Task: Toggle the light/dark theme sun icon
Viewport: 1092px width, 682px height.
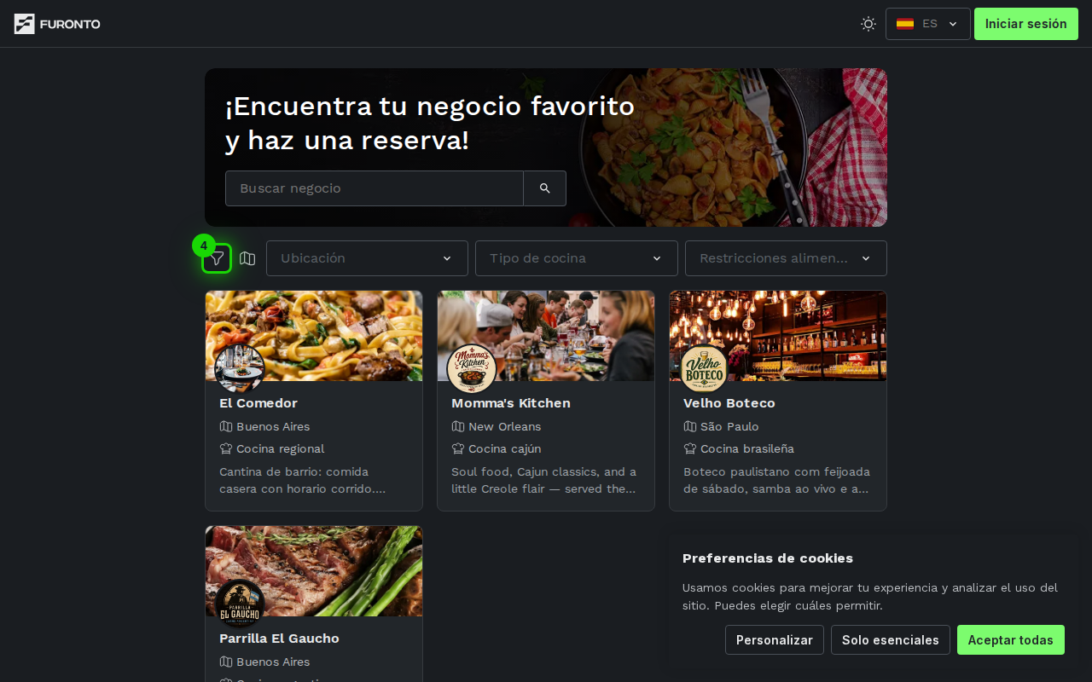Action: pyautogui.click(x=868, y=24)
